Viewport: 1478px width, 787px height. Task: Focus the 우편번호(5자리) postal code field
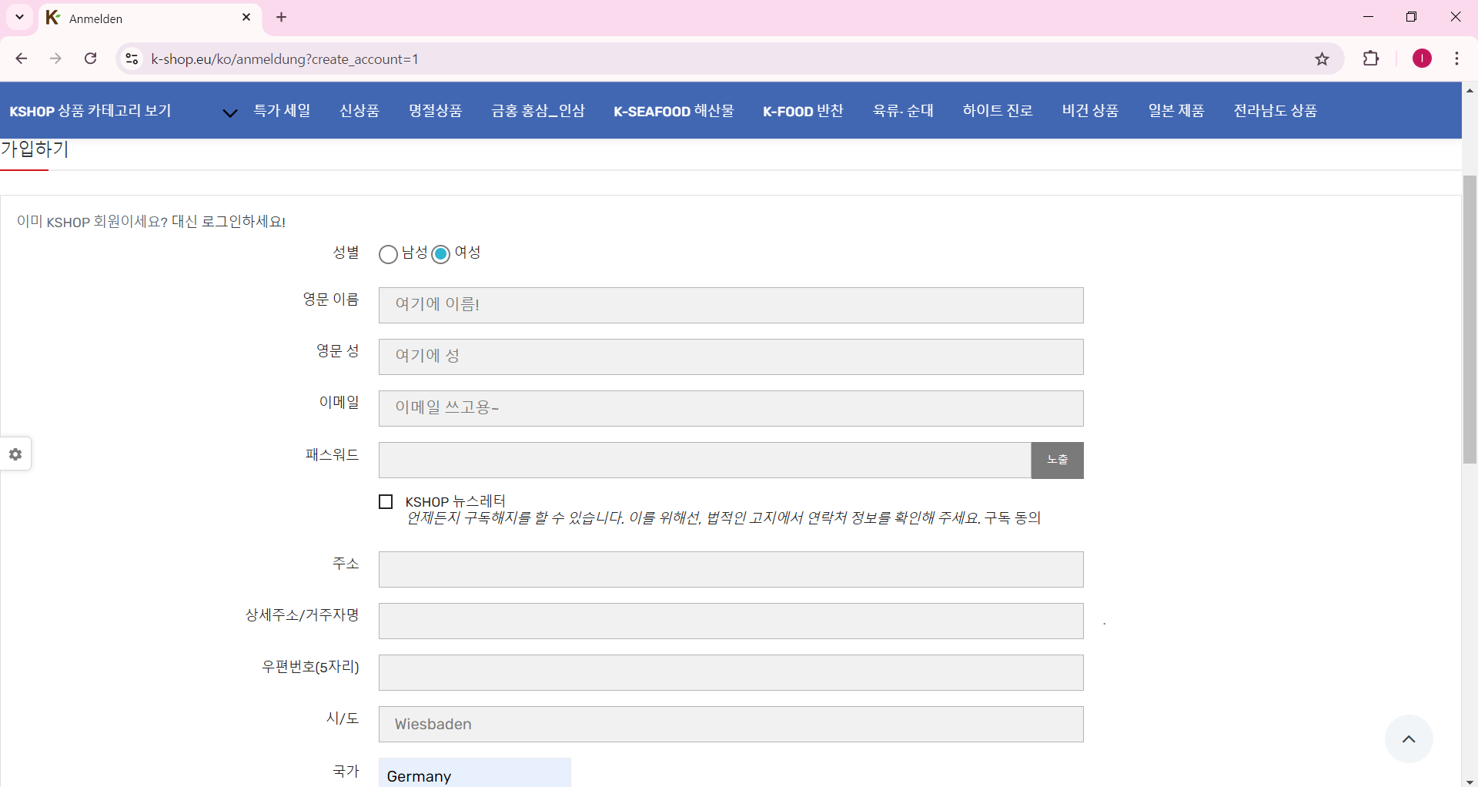tap(731, 672)
